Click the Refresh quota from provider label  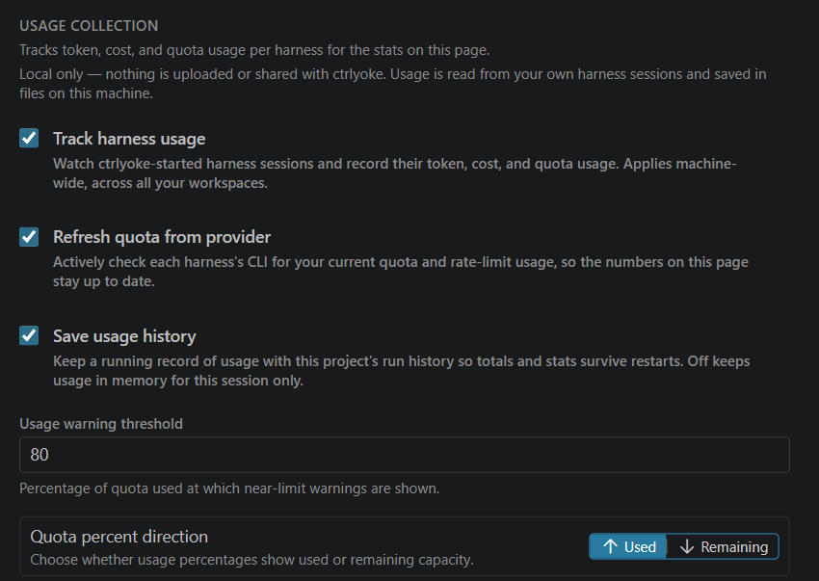(x=162, y=237)
